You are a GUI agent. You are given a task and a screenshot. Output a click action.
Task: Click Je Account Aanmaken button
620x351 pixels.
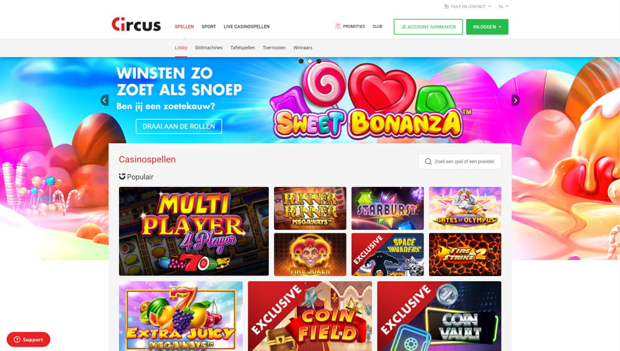pyautogui.click(x=428, y=27)
